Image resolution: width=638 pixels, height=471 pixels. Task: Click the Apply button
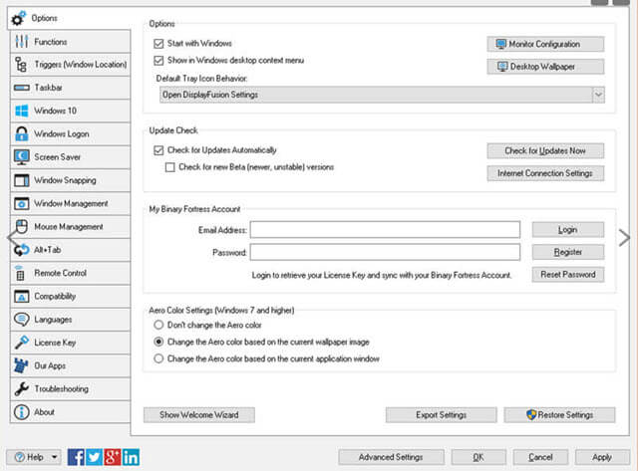[602, 457]
